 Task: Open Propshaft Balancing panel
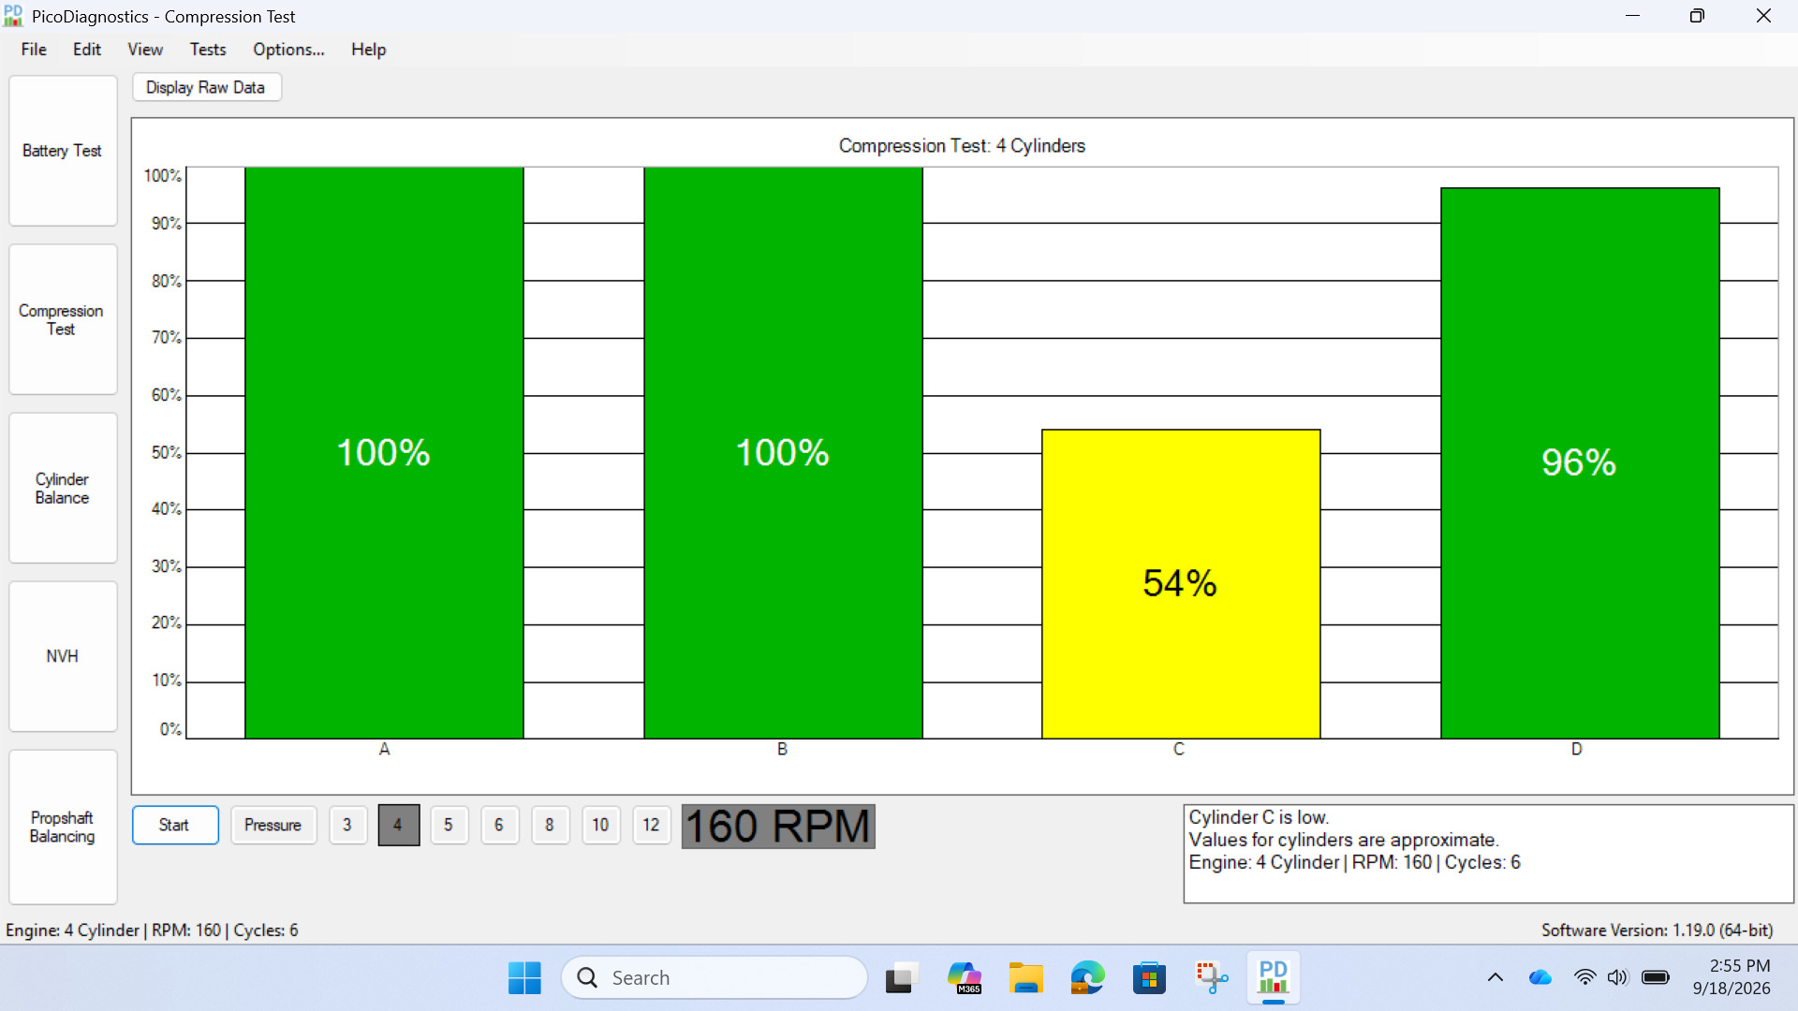click(x=63, y=827)
